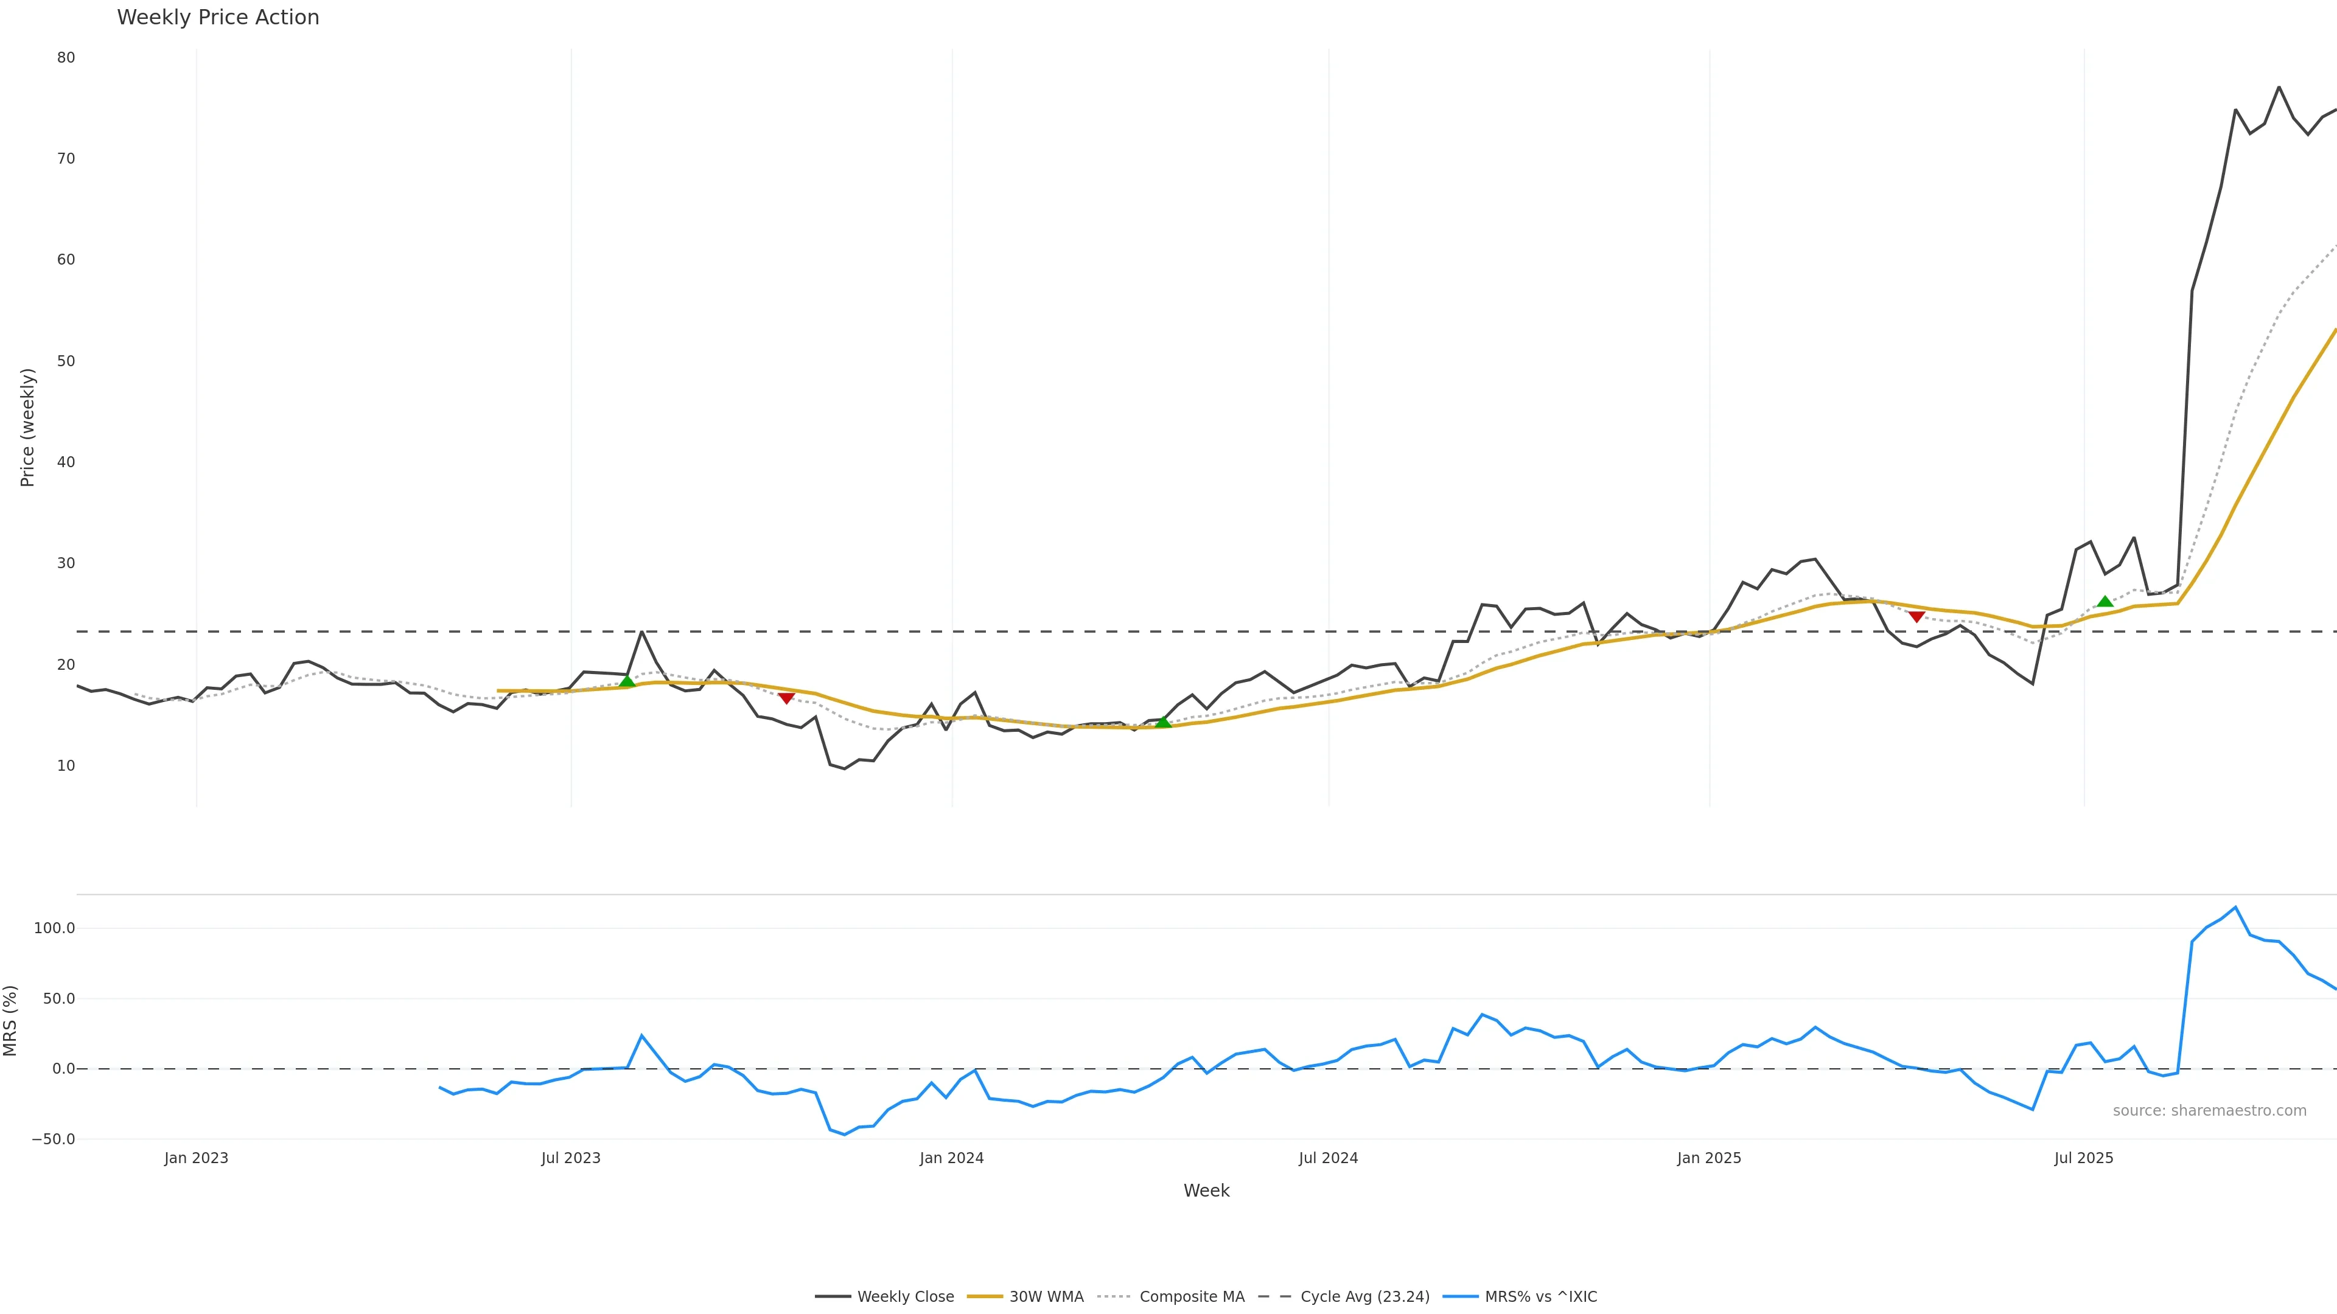This screenshot has height=1314, width=2337.
Task: Click the Jul 2025 x-axis tick label
Action: tap(2083, 1158)
